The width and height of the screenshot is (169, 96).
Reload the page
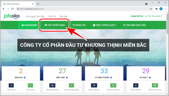[13, 9]
